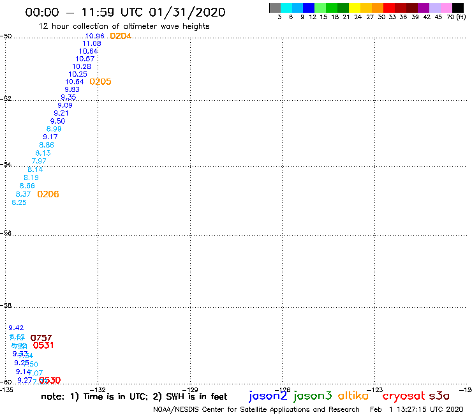The height and width of the screenshot is (415, 472).
Task: Click the latitude axis label -56
Action: tap(6, 233)
